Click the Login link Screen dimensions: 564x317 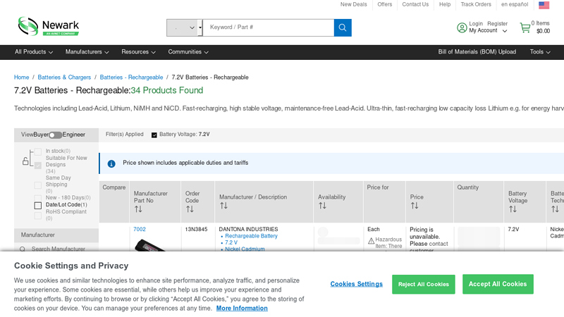click(476, 24)
